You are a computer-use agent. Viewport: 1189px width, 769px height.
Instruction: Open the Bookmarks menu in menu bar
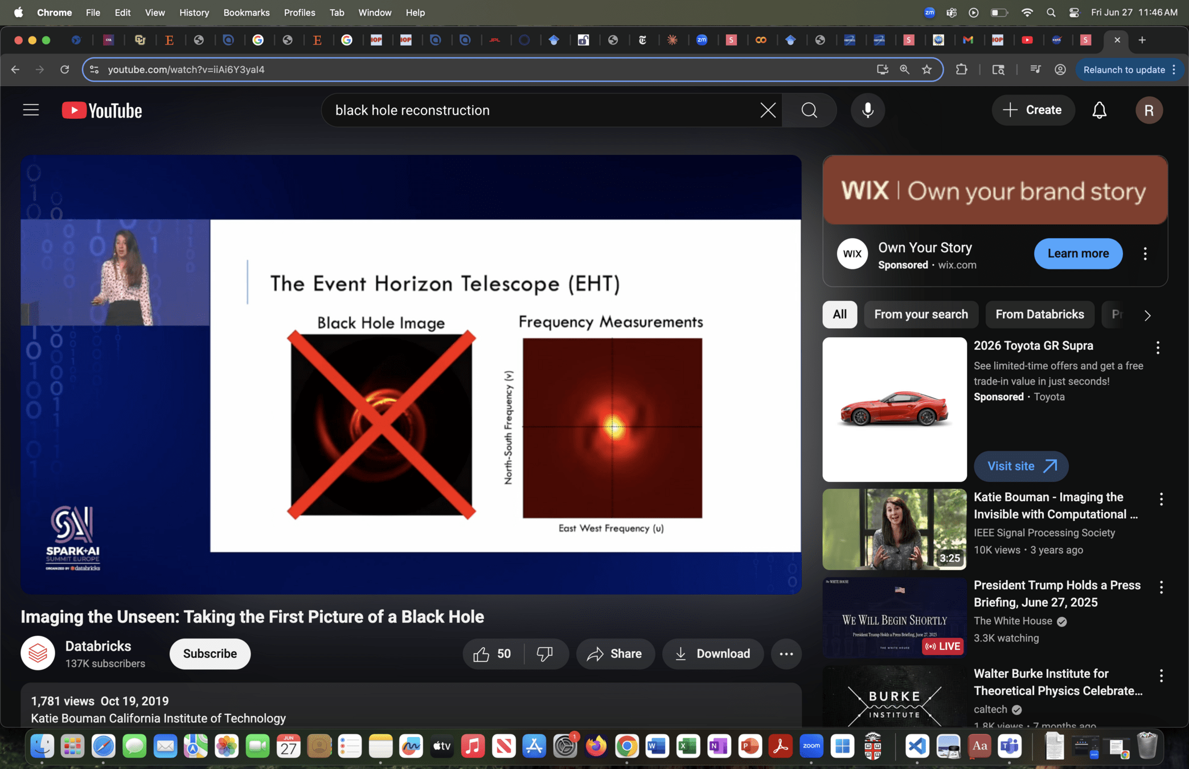246,13
